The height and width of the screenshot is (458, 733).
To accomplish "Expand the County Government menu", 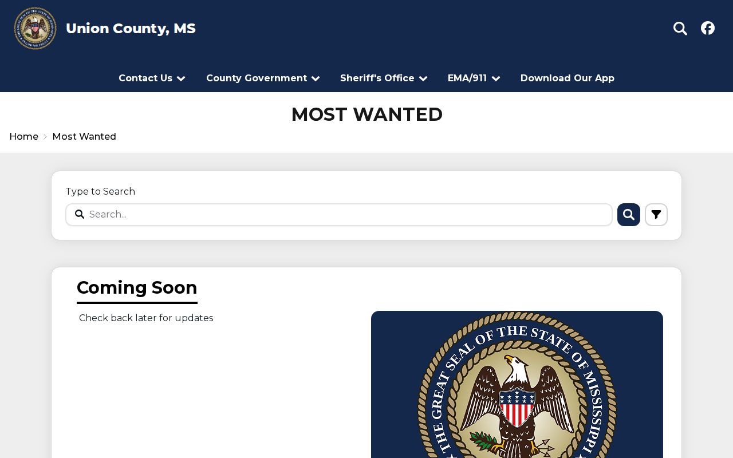I will pos(263,78).
